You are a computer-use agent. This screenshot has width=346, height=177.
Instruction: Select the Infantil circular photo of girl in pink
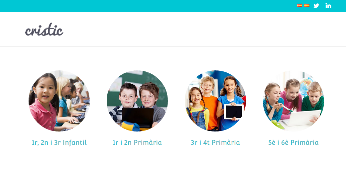click(x=59, y=101)
